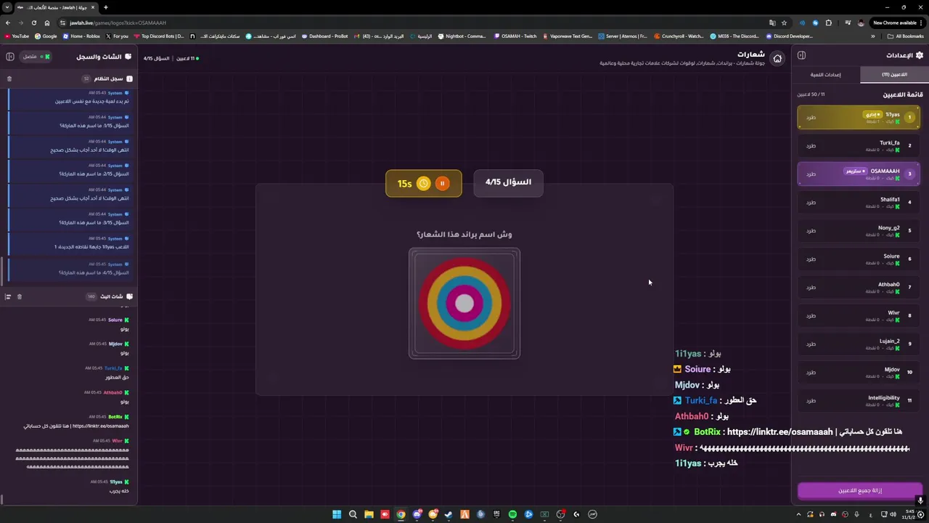Click the السؤال 4/15 question counter
Screen dimensions: 929x523
click(508, 182)
